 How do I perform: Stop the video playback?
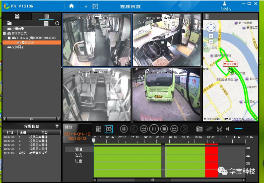click(x=164, y=129)
